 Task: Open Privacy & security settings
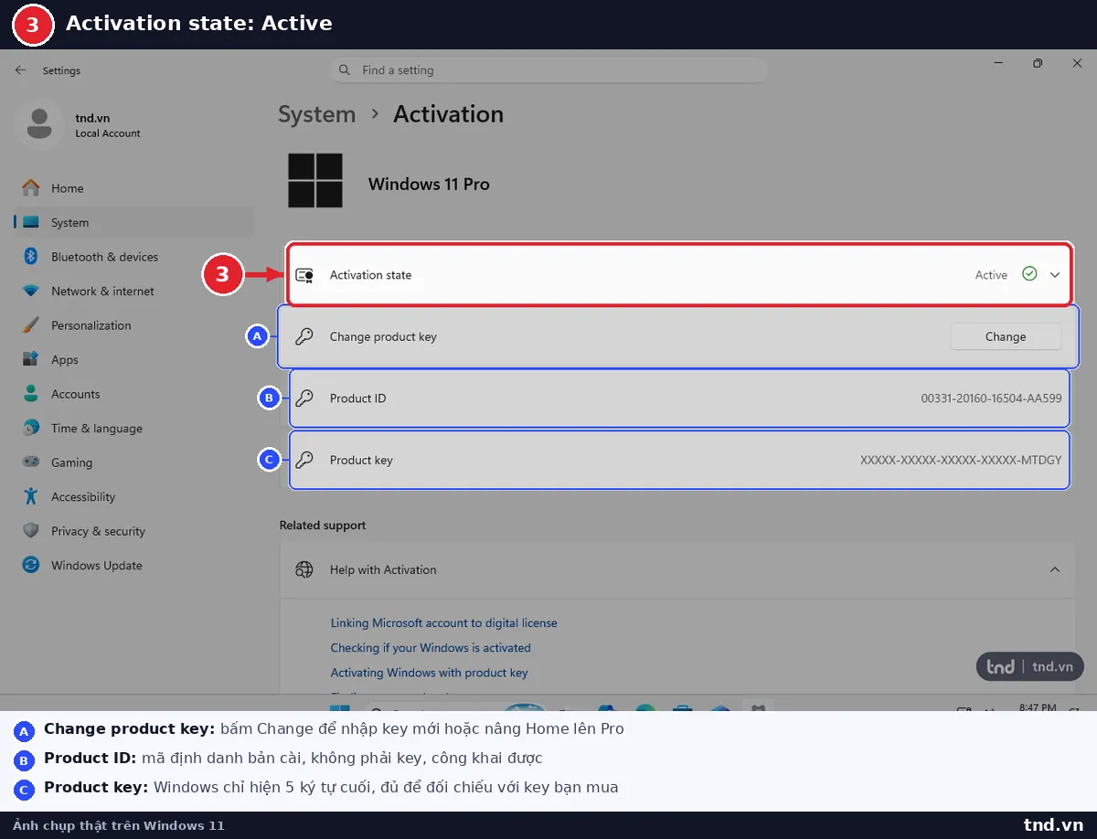point(133,531)
